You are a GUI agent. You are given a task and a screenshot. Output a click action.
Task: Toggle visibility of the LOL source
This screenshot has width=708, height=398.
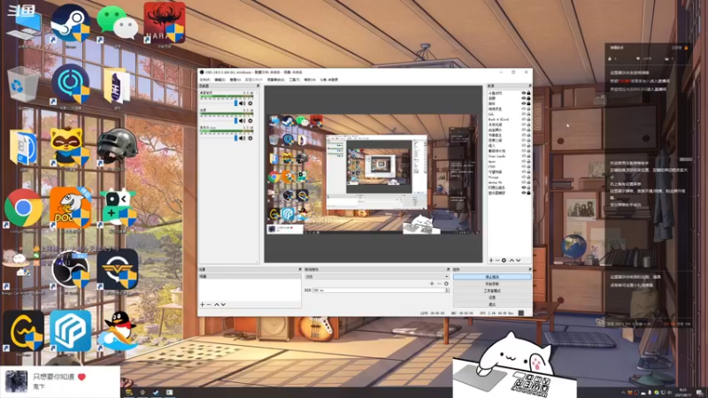pos(524,114)
